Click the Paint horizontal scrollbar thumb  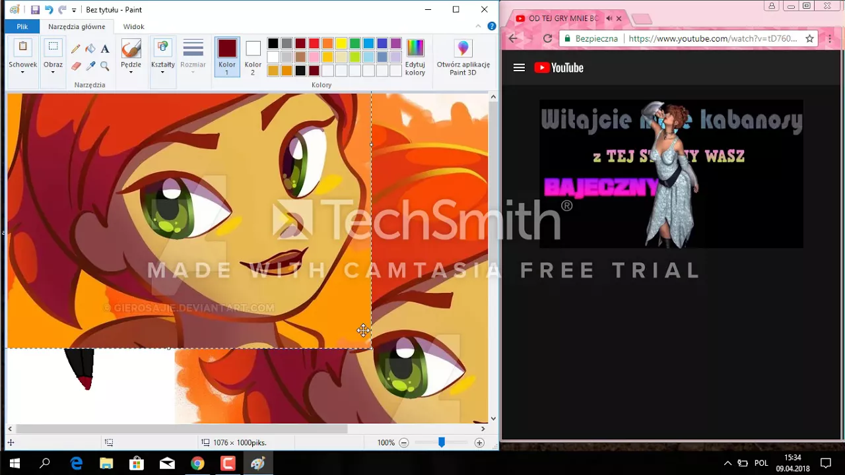point(181,429)
